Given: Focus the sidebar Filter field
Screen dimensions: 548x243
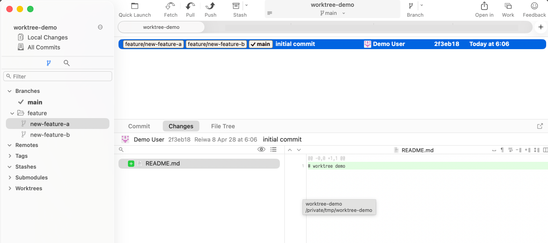Looking at the screenshot, I should (x=57, y=76).
